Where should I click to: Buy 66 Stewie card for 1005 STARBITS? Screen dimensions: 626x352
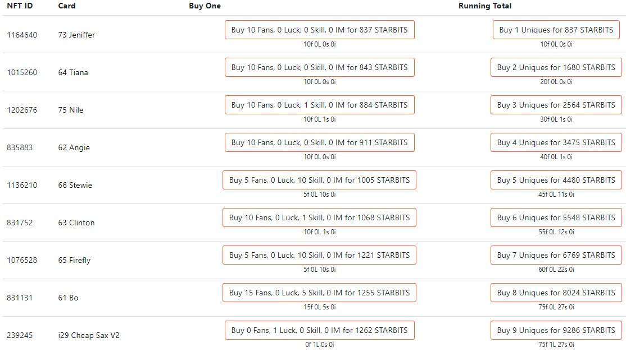click(319, 180)
